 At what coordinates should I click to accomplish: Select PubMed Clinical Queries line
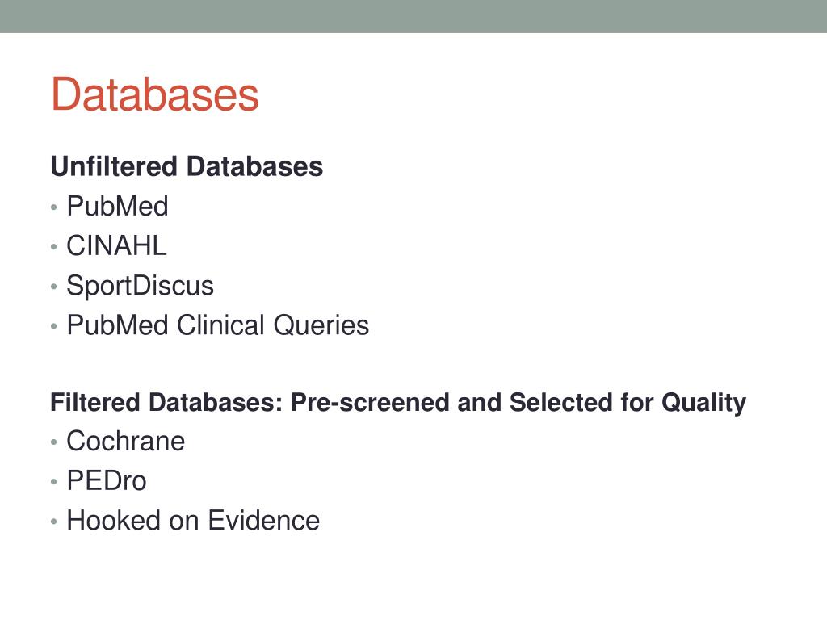(217, 325)
